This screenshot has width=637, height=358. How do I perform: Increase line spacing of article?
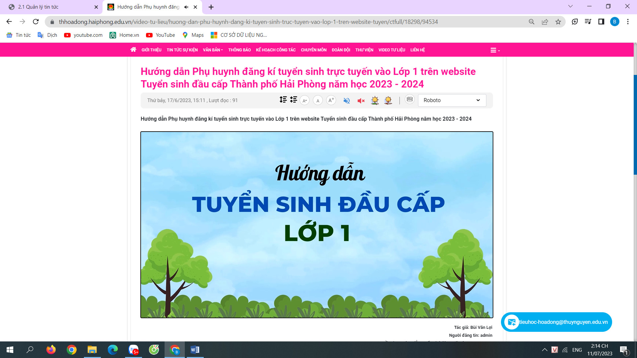(x=283, y=100)
